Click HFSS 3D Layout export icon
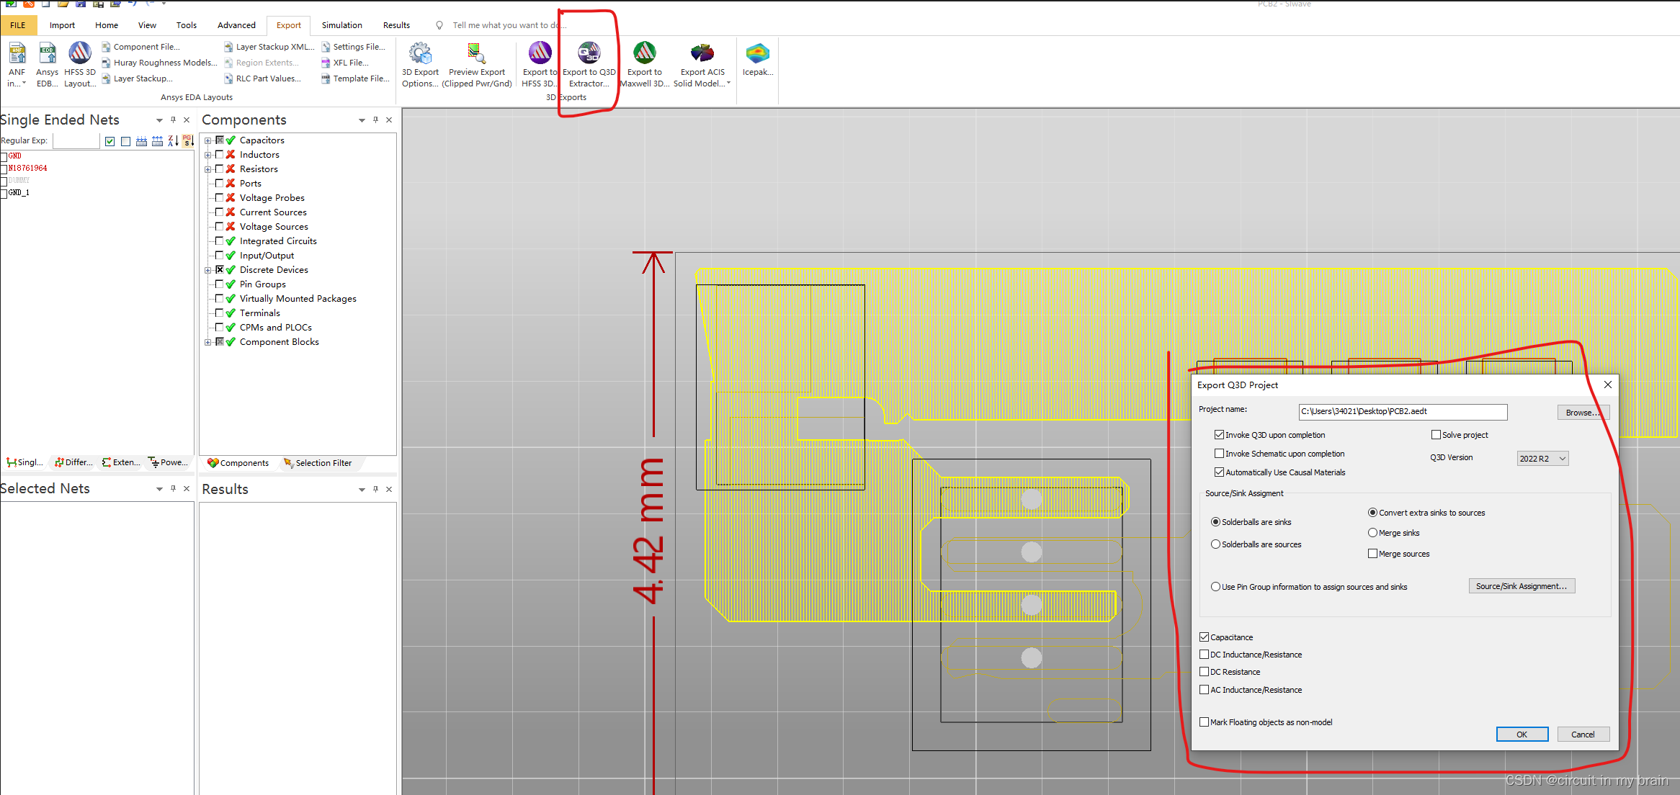1680x795 pixels. click(79, 53)
